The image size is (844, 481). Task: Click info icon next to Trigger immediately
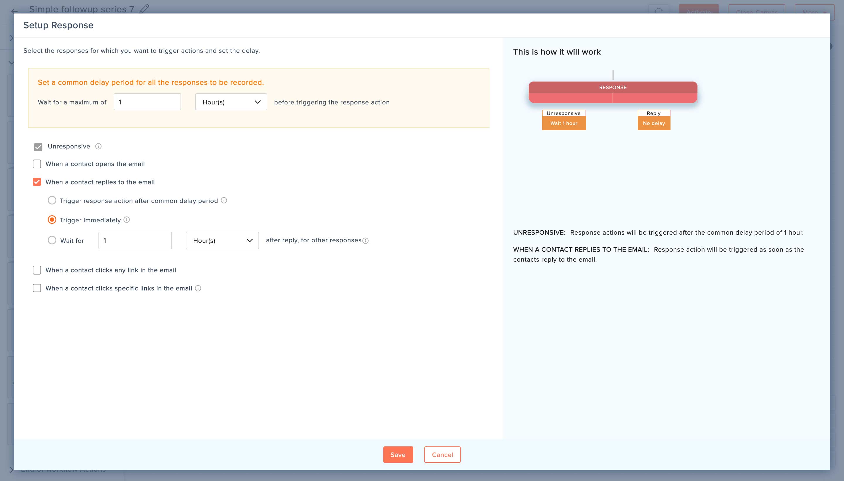(x=127, y=220)
